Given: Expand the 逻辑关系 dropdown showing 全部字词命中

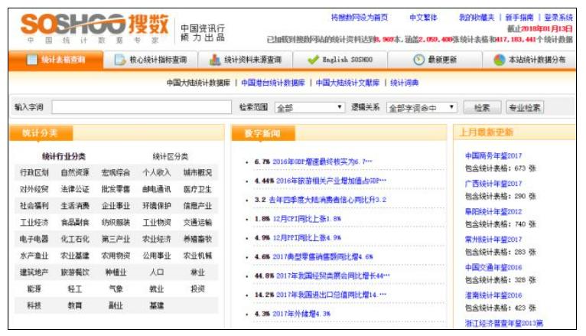Looking at the screenshot, I should point(422,108).
